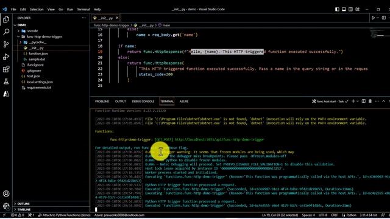
Task: Split the terminal panel
Action: (x=364, y=101)
